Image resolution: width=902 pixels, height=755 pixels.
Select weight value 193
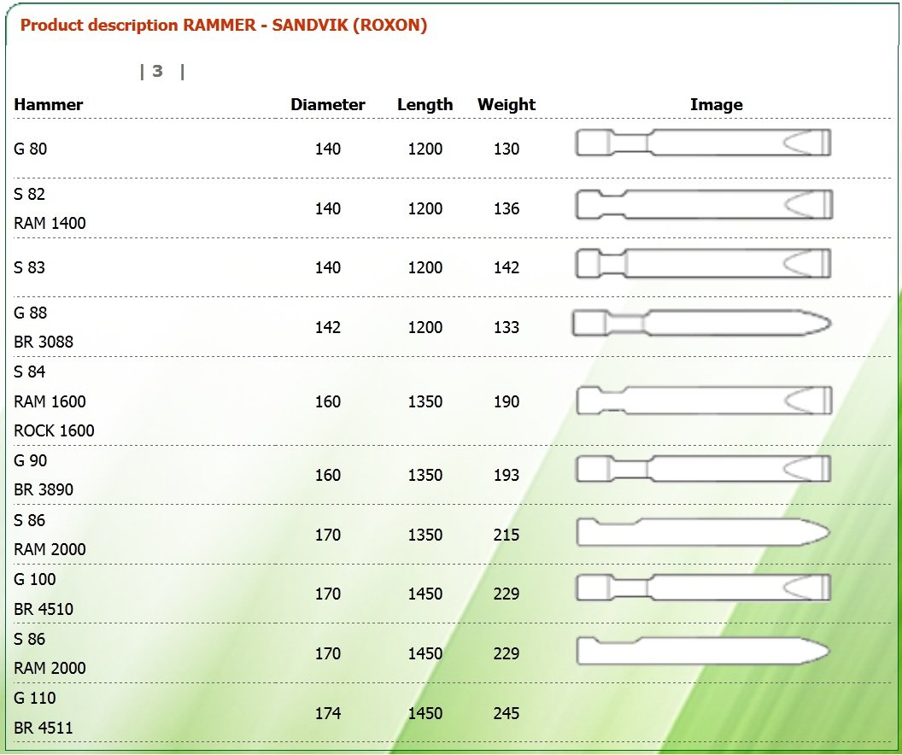tap(507, 475)
